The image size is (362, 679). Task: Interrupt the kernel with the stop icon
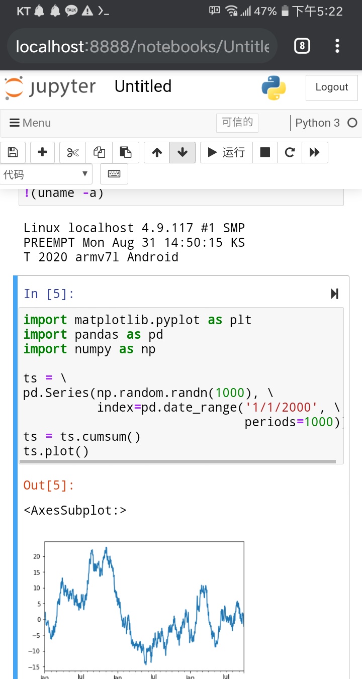coord(264,152)
